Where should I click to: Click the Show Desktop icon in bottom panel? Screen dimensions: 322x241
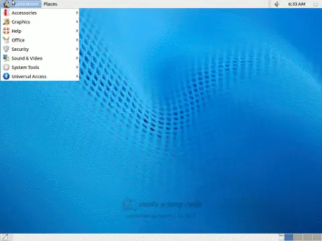click(5, 238)
